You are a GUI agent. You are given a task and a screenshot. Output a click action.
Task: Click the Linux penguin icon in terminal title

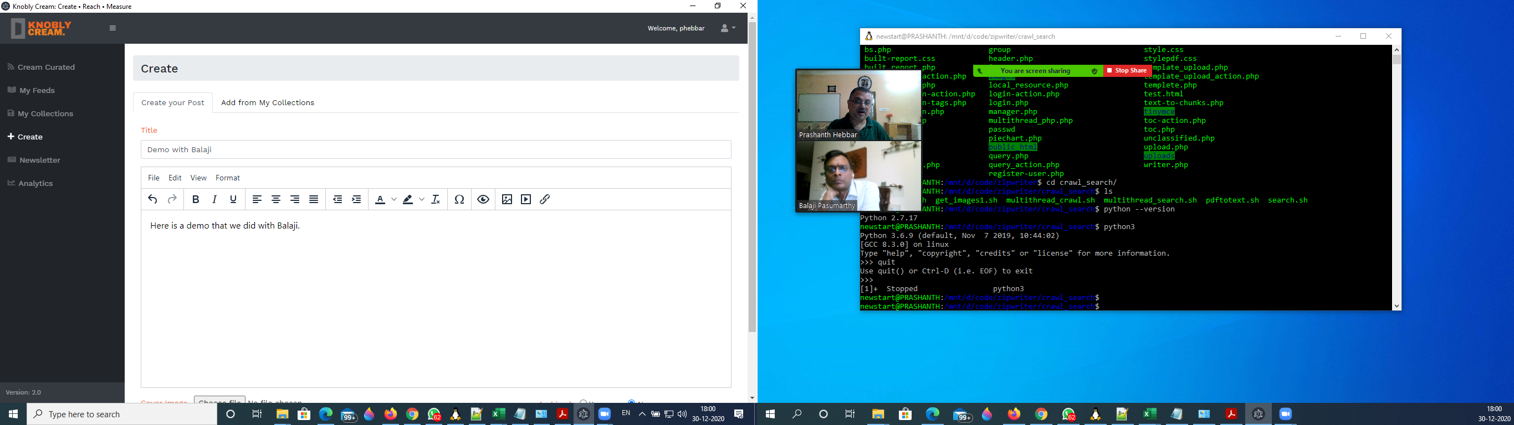click(x=869, y=37)
